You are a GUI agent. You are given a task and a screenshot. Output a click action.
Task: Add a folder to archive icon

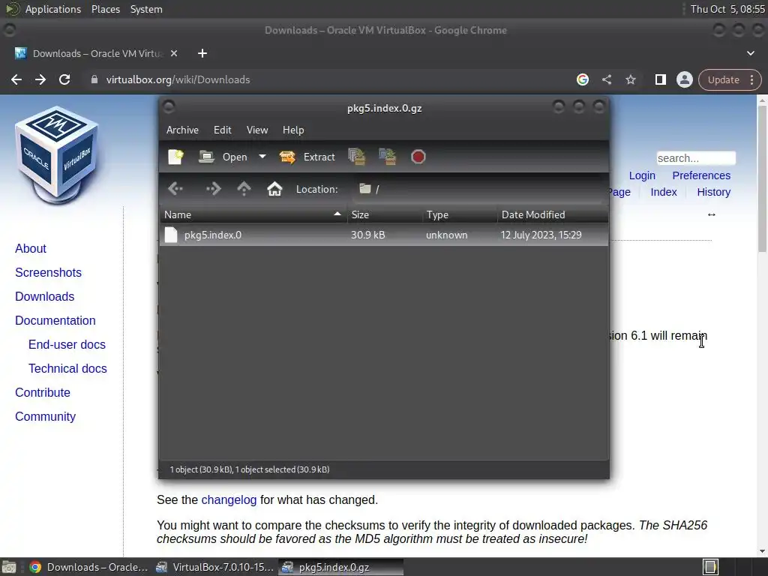(388, 157)
